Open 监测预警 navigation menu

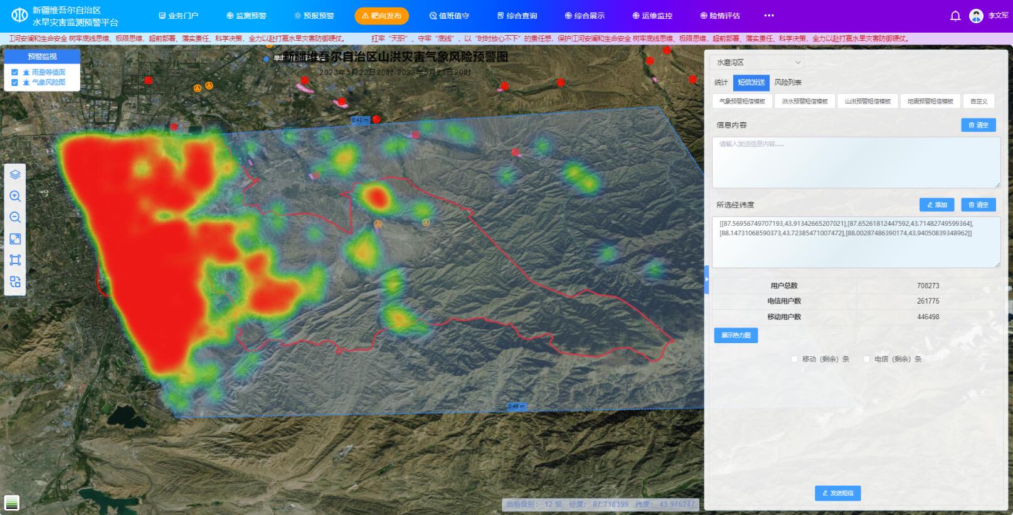click(x=247, y=16)
